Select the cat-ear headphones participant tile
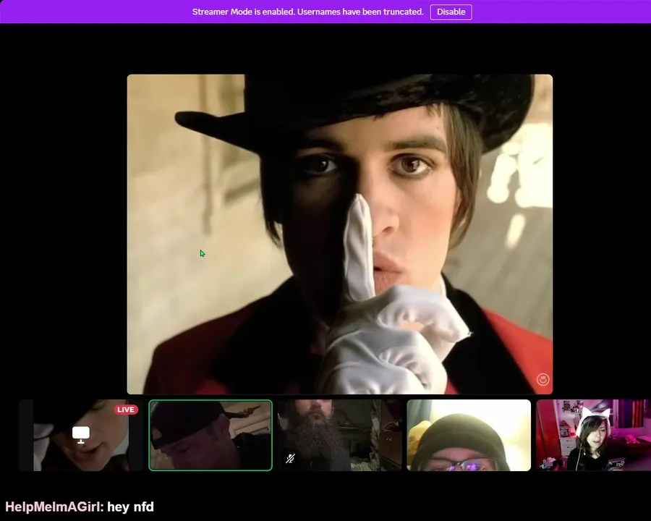This screenshot has width=651, height=521. (x=594, y=435)
